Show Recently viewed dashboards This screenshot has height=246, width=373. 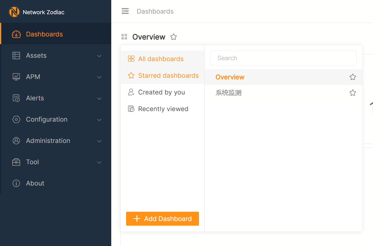click(163, 109)
